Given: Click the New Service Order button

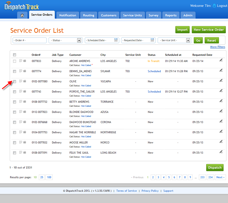Looking at the screenshot, I should [x=208, y=30].
